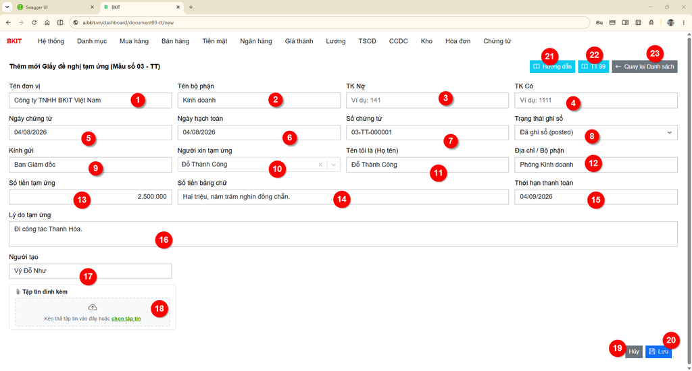
Task: Click the Số tiền bằng chữ field
Action: (343, 197)
